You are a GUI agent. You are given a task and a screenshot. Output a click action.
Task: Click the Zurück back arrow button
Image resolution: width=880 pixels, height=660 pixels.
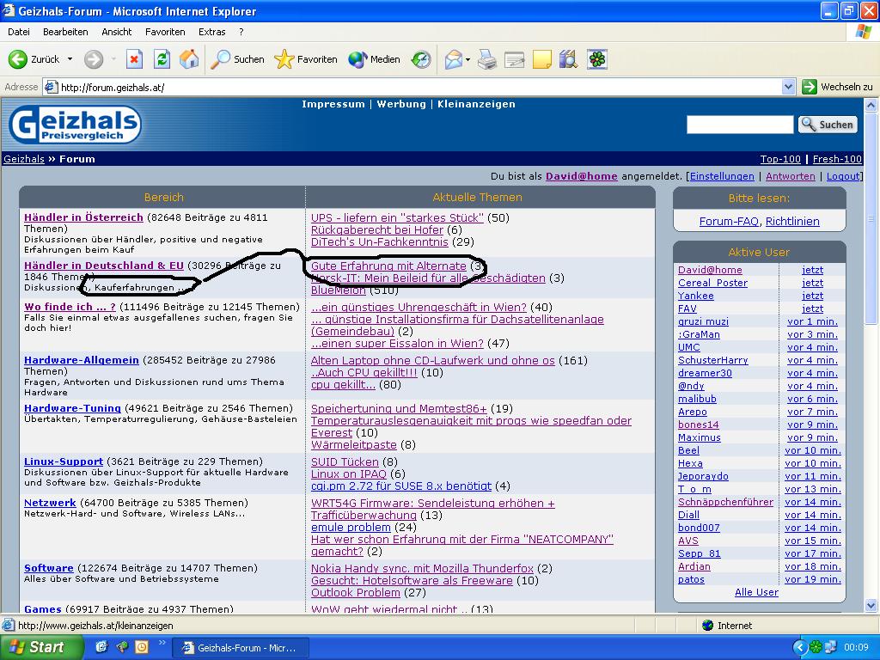[x=34, y=59]
